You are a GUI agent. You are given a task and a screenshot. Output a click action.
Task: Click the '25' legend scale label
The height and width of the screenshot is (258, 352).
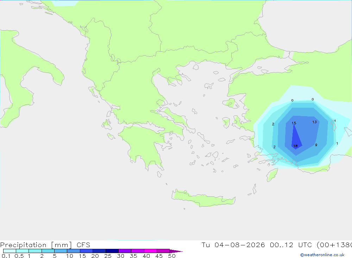tap(108, 256)
